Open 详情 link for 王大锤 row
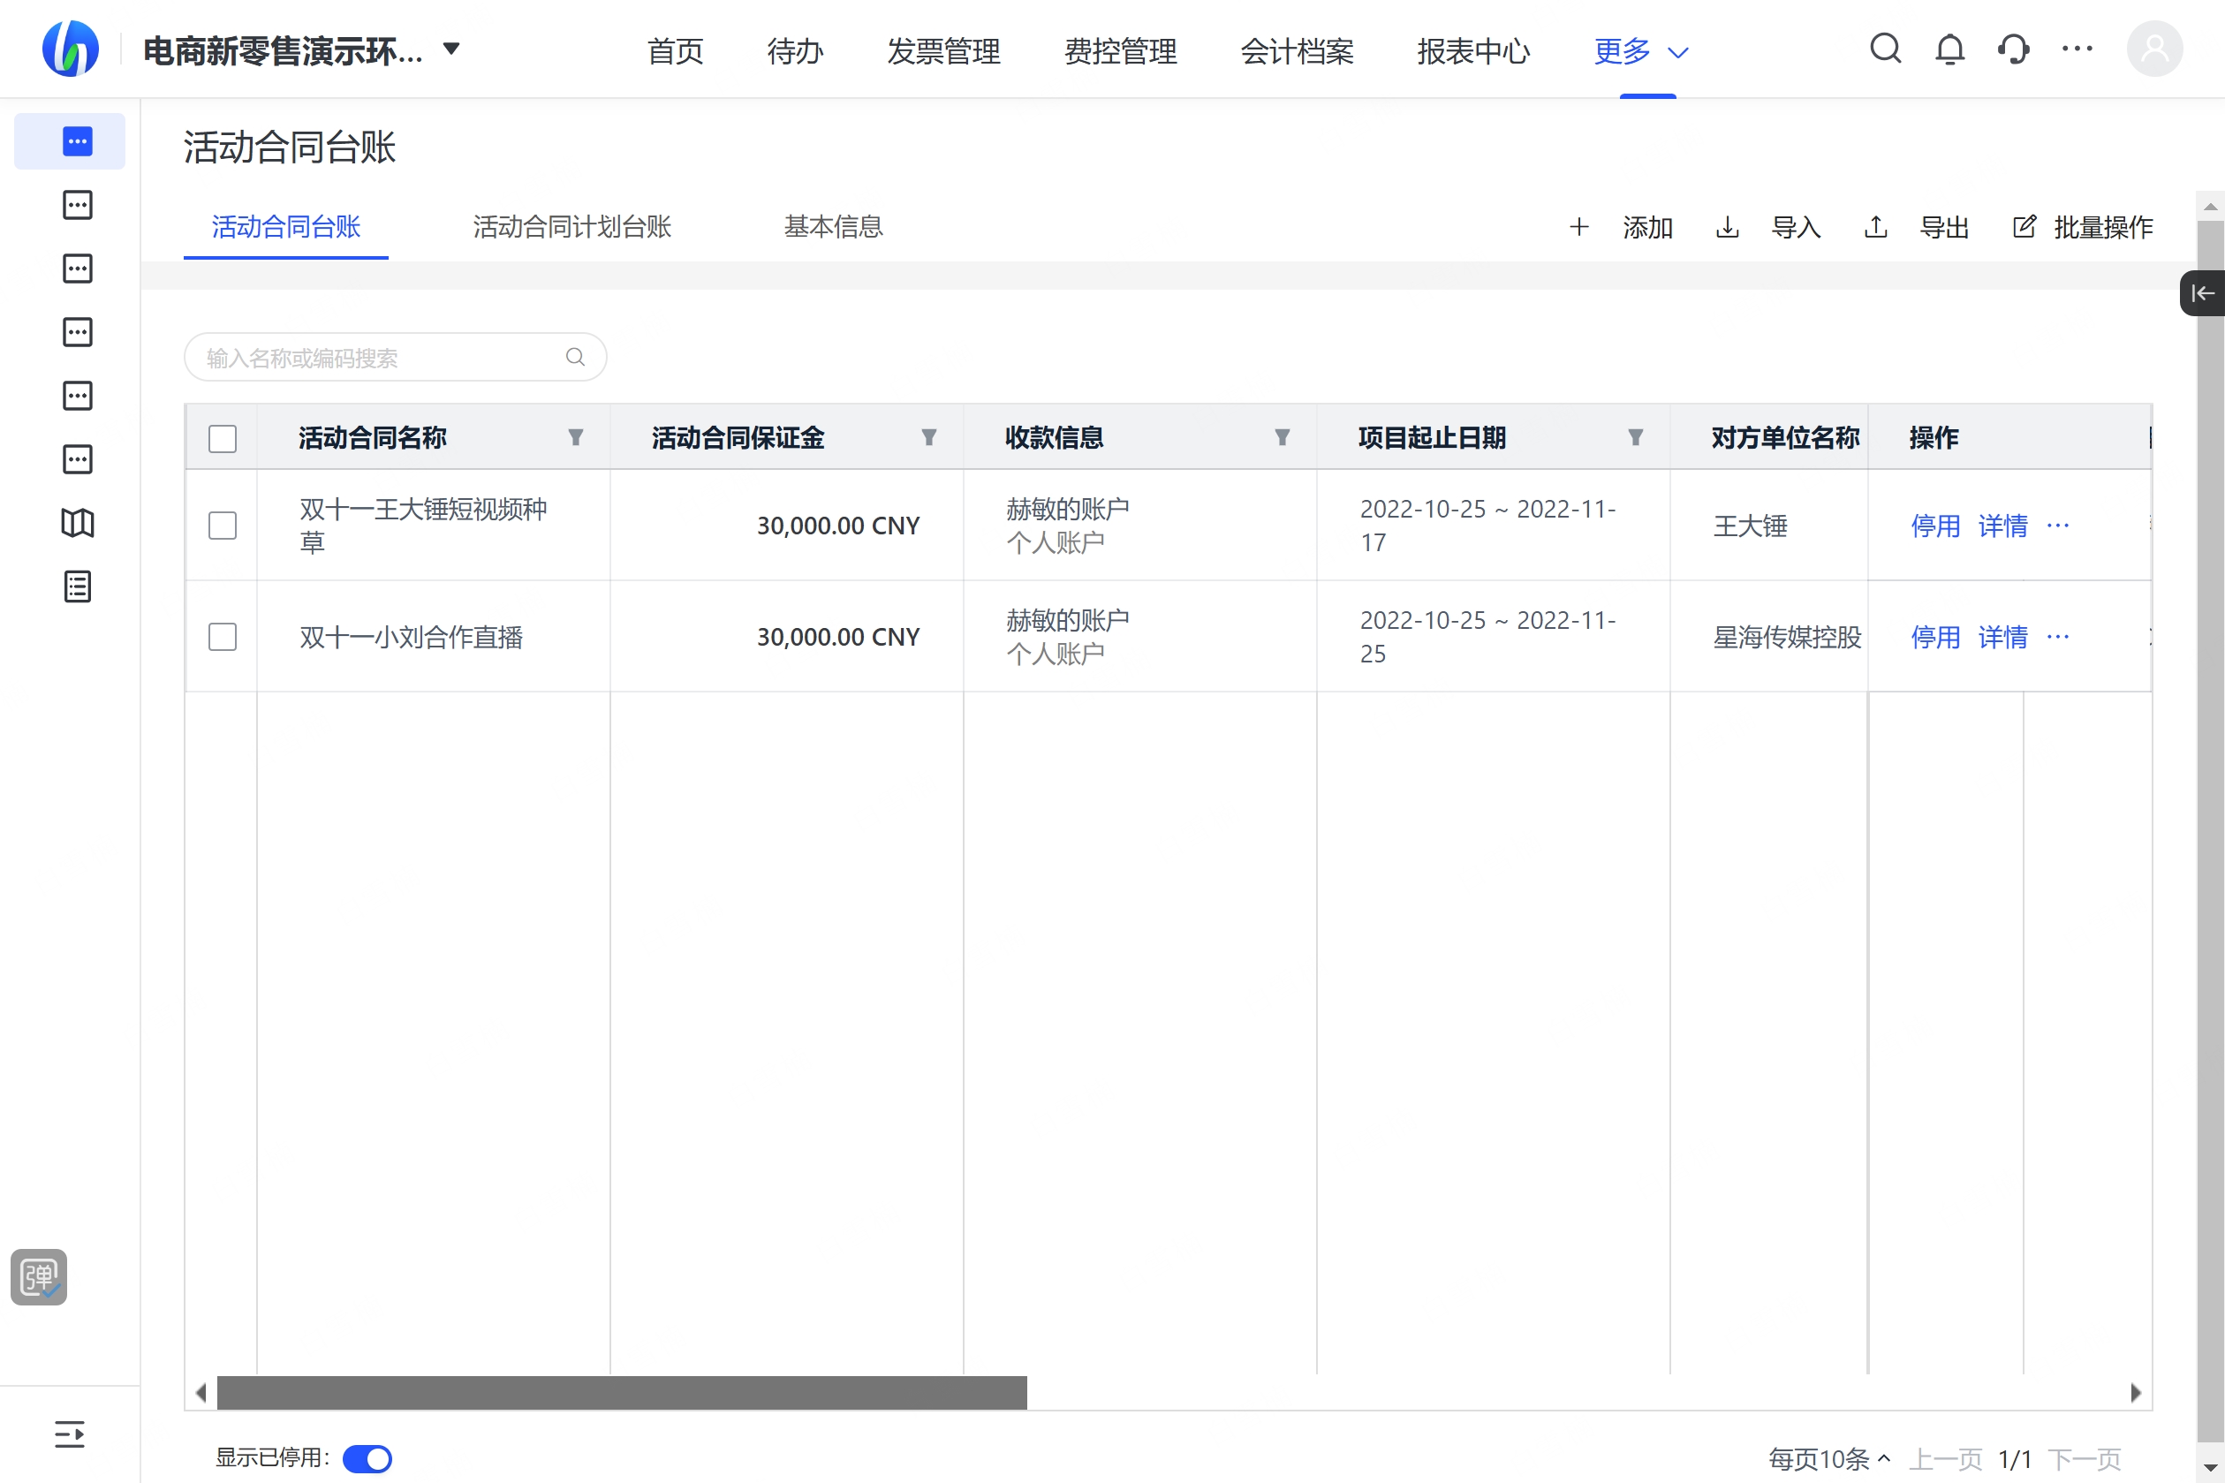Screen dimensions: 2225x1483 [2002, 526]
